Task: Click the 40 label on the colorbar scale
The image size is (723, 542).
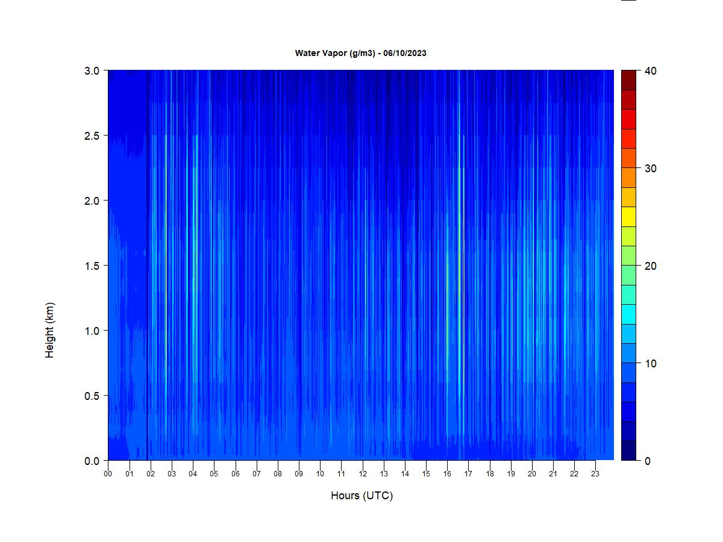Action: [651, 70]
